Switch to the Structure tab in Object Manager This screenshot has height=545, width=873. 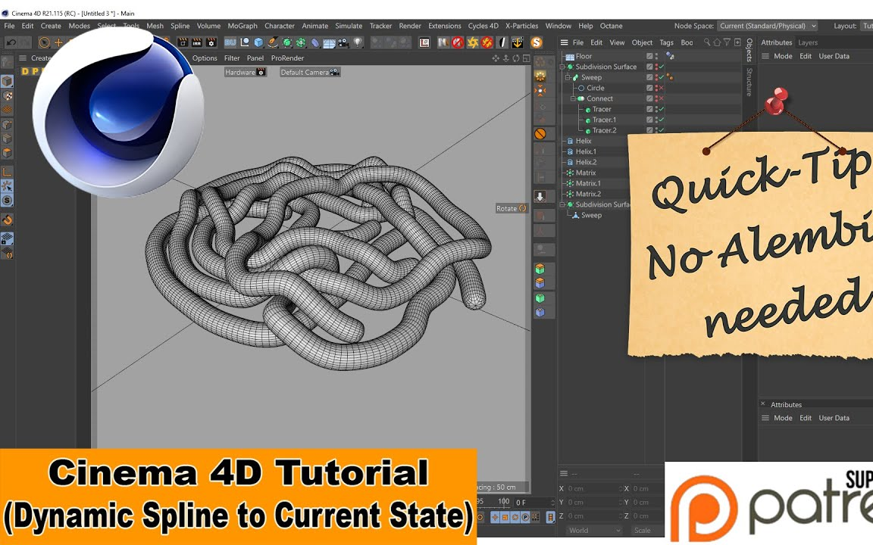tap(748, 80)
